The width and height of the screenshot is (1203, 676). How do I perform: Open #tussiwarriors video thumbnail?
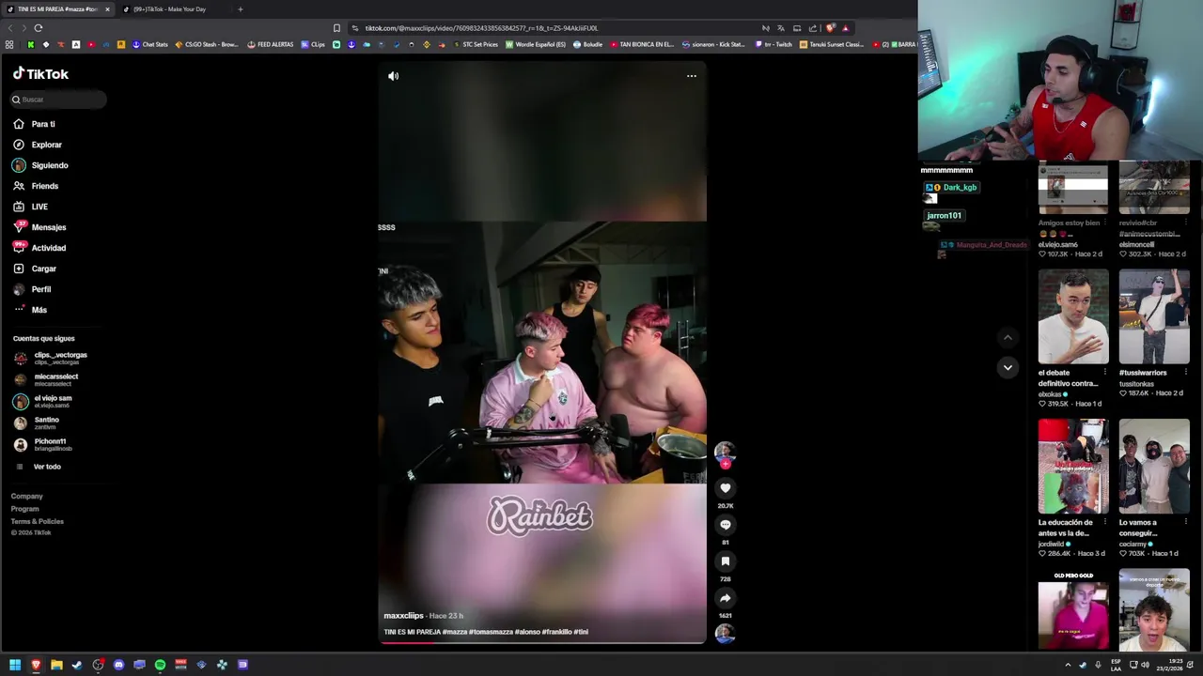click(x=1154, y=316)
